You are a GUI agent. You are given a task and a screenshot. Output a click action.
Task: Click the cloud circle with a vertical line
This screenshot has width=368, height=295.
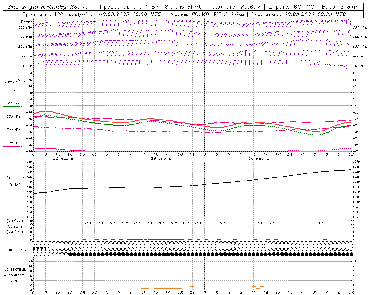coord(46,249)
